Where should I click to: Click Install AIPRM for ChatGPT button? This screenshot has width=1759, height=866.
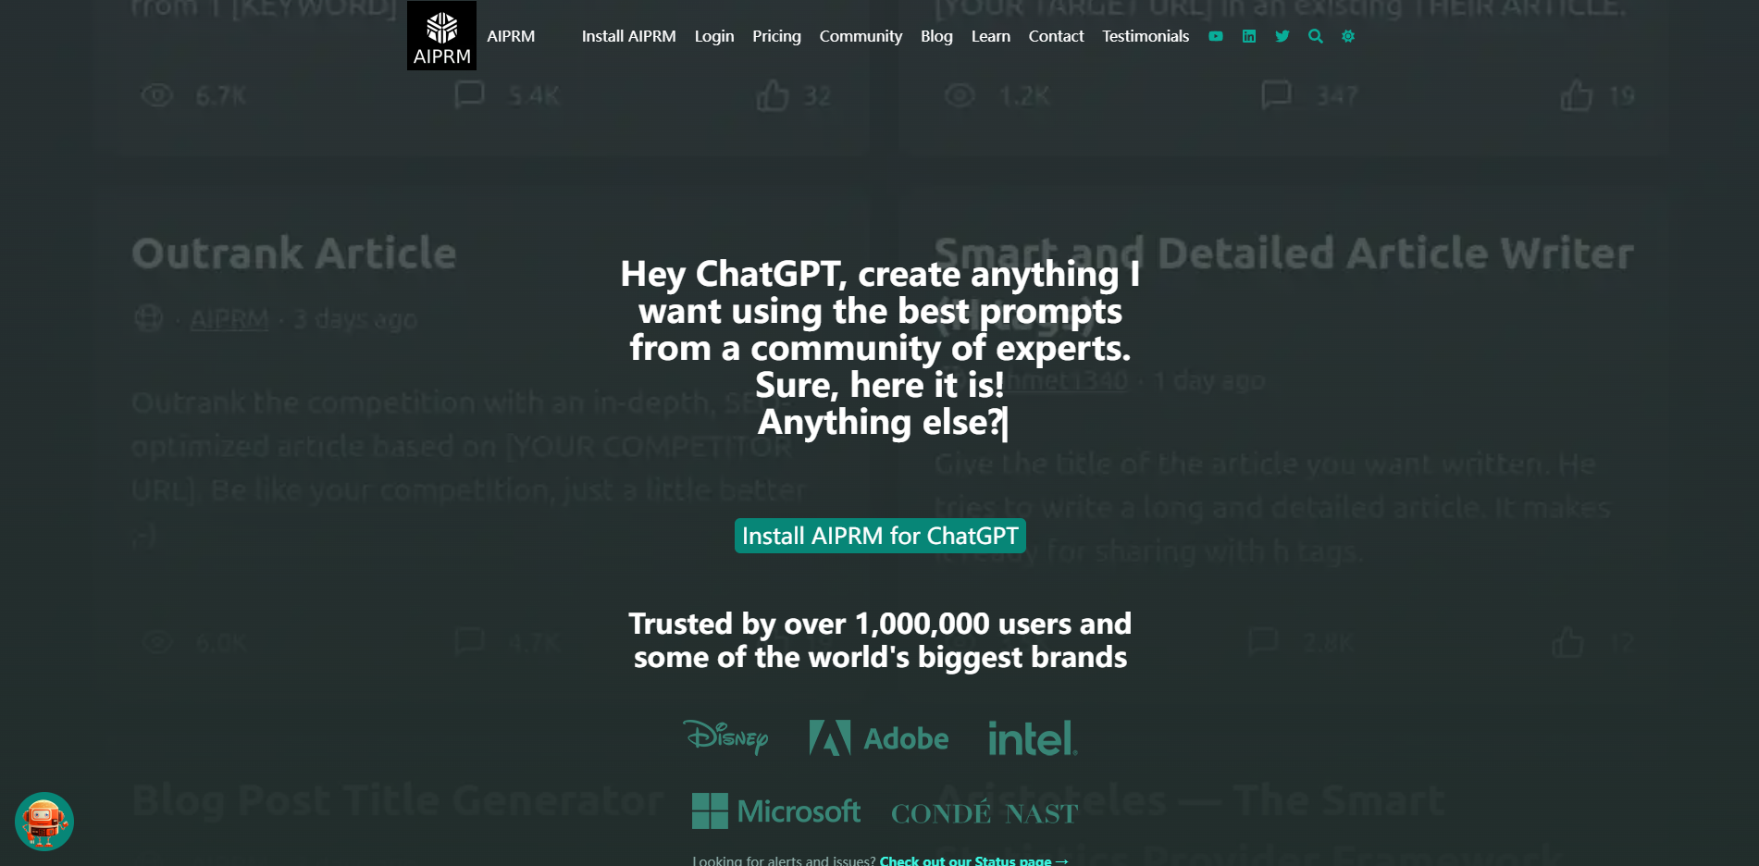[x=880, y=536]
